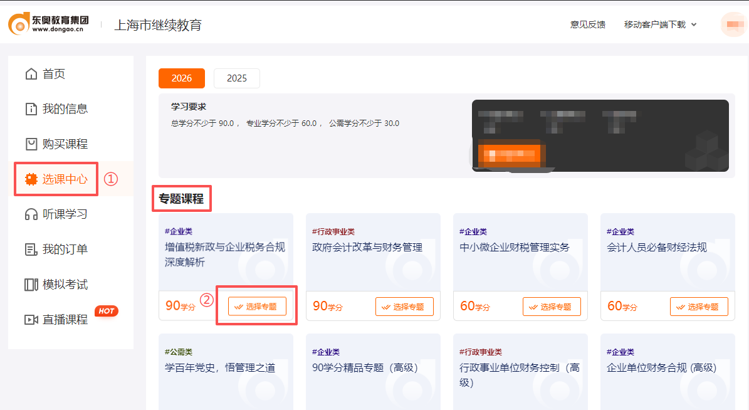Click the user avatar at top right
This screenshot has width=749, height=410.
(733, 24)
